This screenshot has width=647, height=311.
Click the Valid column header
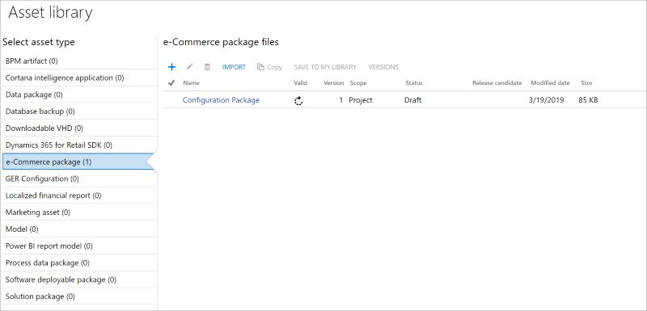pos(300,82)
